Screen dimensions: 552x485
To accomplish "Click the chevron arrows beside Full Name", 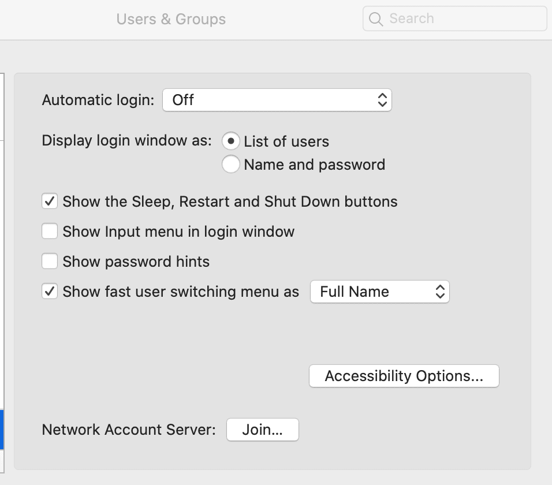I will (440, 292).
